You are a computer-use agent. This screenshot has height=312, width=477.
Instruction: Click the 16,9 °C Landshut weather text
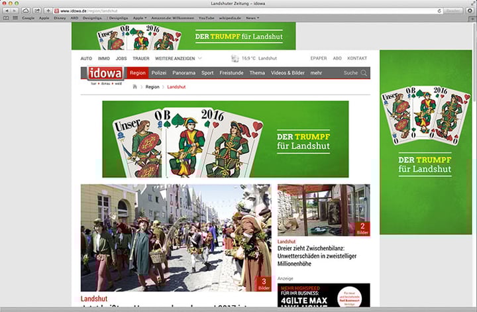(x=259, y=58)
